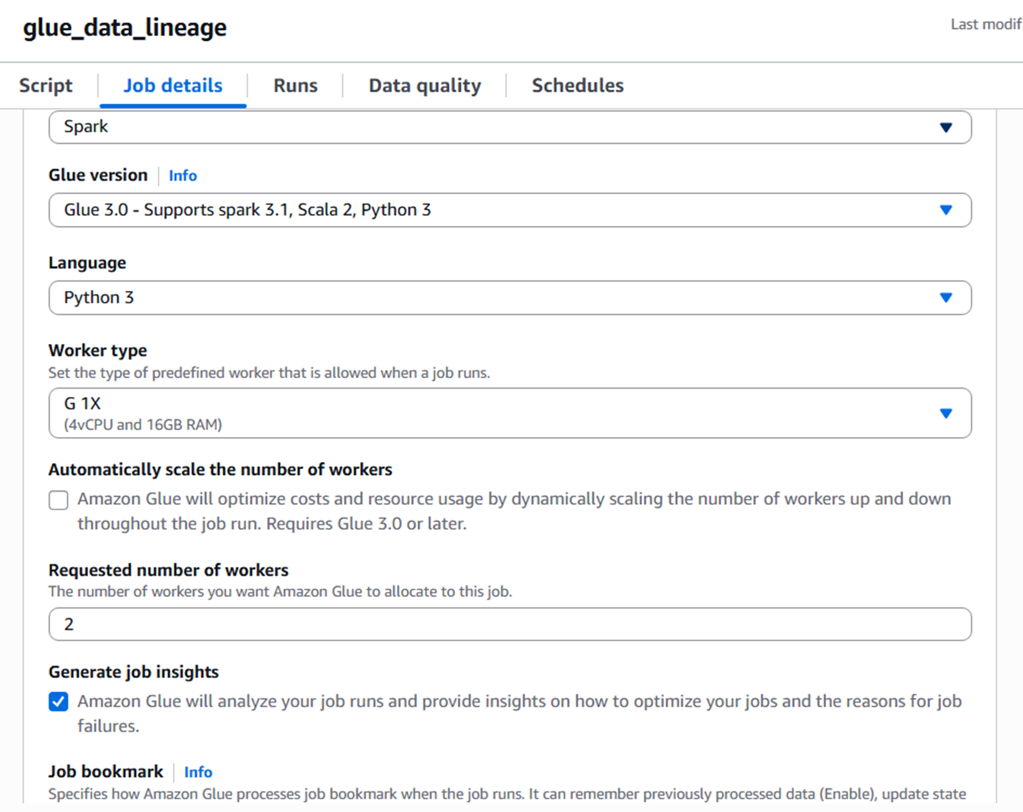1023x812 pixels.
Task: Open Info link beside Glue version
Action: [183, 176]
